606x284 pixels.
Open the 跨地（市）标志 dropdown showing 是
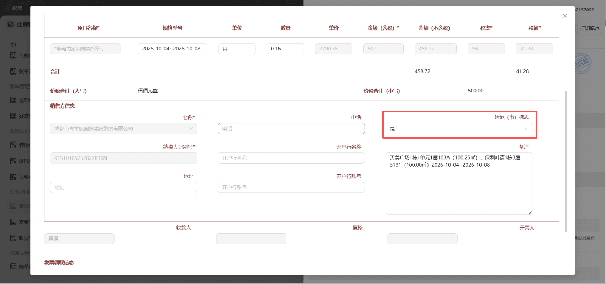click(459, 129)
